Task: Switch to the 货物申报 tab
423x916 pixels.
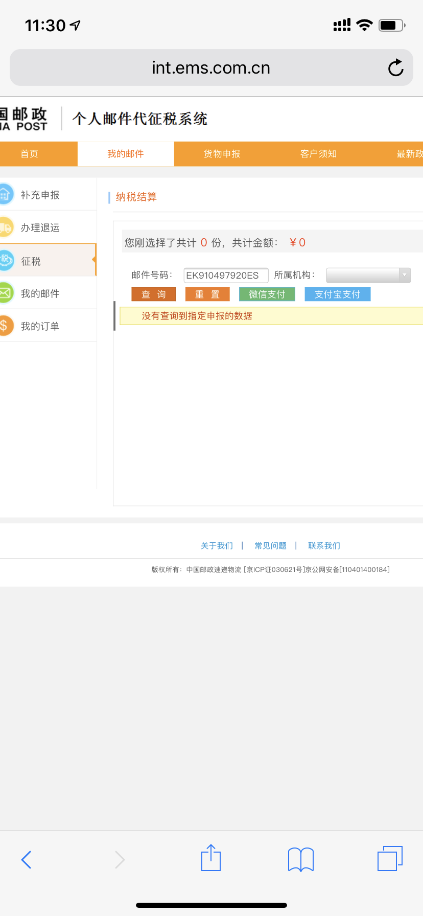Action: tap(222, 154)
